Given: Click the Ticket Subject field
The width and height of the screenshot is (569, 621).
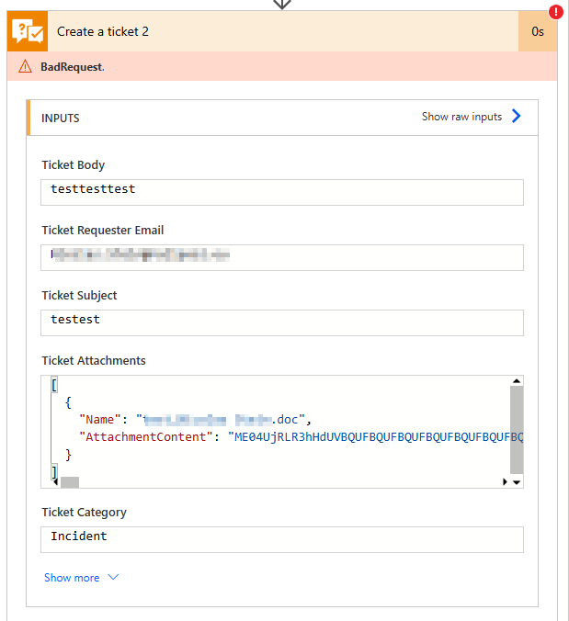Looking at the screenshot, I should coord(282,322).
